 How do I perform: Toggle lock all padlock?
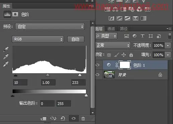click(x=131, y=55)
